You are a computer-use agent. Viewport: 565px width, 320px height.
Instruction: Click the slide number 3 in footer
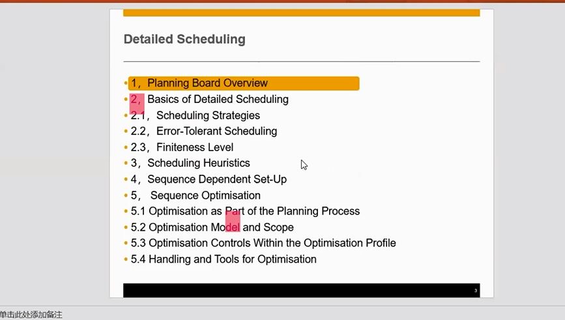[476, 291]
